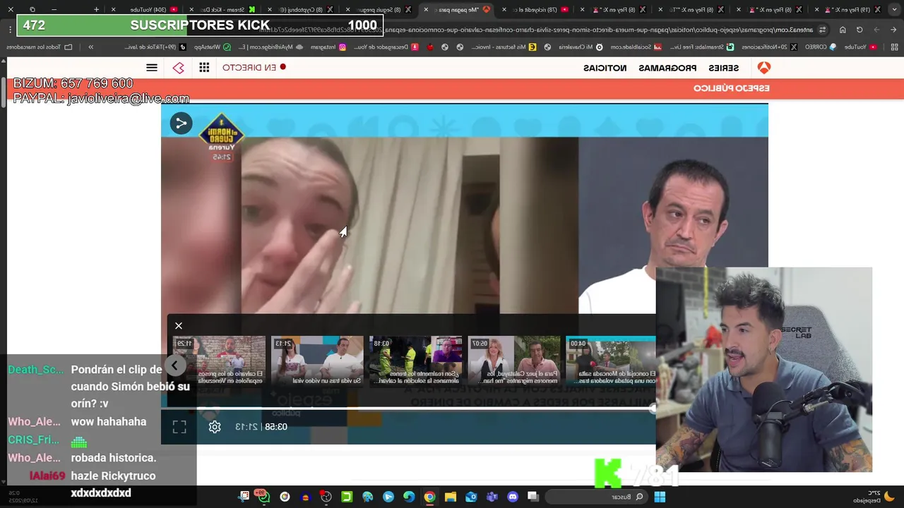This screenshot has width=904, height=508.
Task: Expand the bookmarks overflow chevron
Action: click(x=90, y=47)
